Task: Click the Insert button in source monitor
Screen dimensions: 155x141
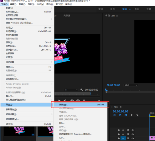Action: pyautogui.click(x=72, y=100)
